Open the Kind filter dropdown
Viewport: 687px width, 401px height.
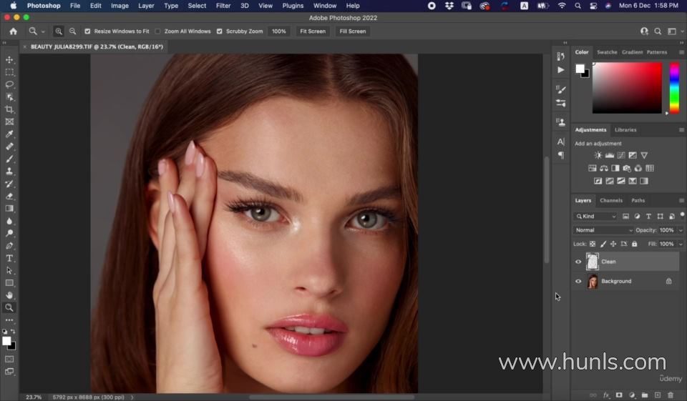(x=595, y=216)
